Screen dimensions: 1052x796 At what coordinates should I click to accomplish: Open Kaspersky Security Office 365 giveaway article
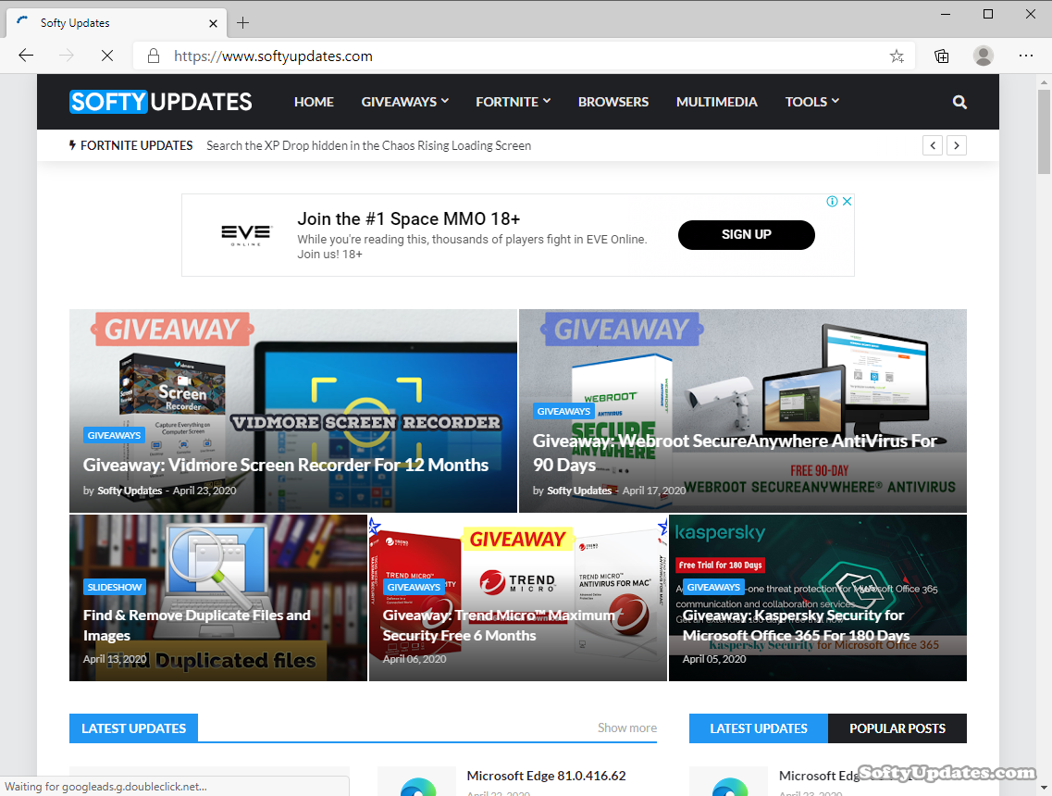click(x=797, y=625)
